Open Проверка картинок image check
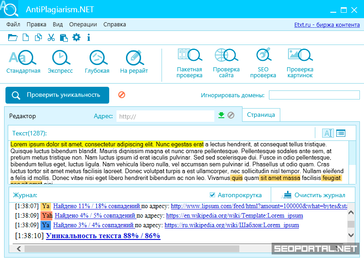 point(300,63)
